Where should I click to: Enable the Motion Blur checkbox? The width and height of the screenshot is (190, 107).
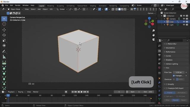click(167, 44)
